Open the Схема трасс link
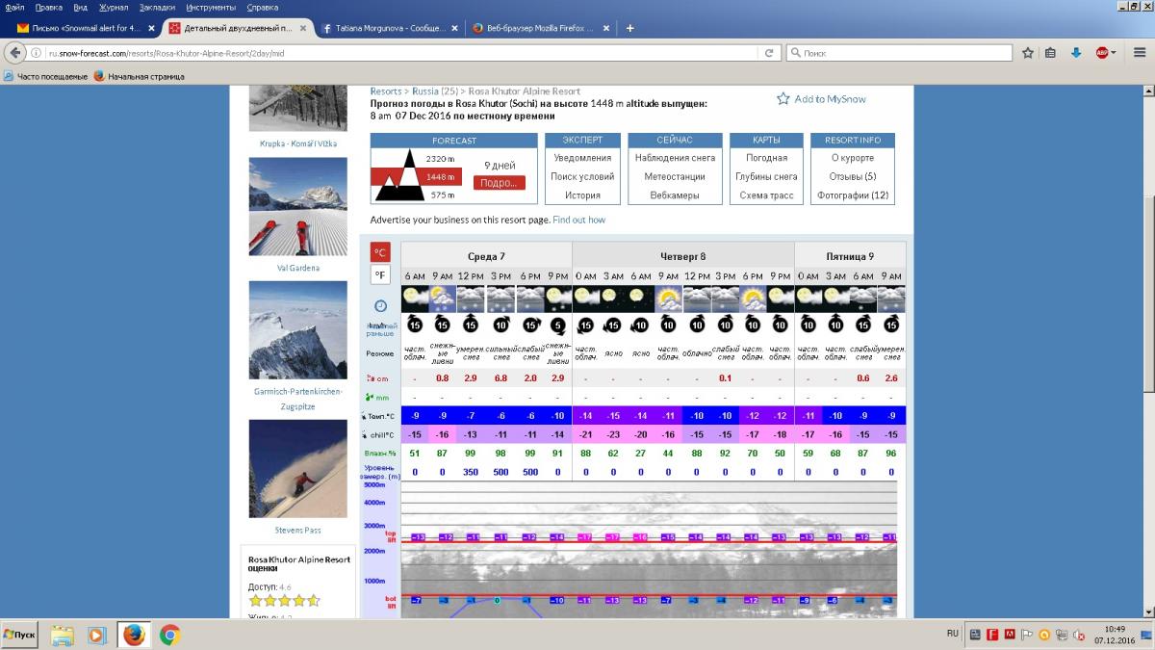Image resolution: width=1155 pixels, height=650 pixels. [x=767, y=195]
